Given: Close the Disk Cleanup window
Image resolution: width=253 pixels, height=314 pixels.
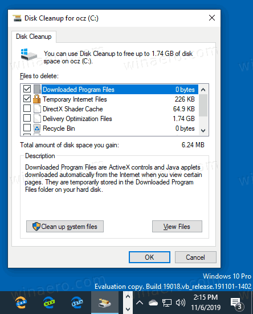Looking at the screenshot, I should (x=212, y=18).
